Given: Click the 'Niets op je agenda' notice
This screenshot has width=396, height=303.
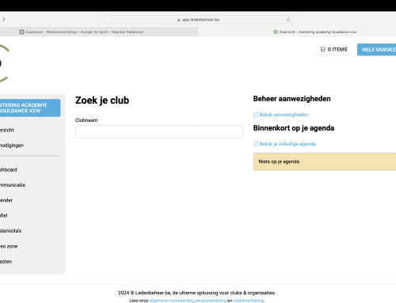Looking at the screenshot, I should [325, 161].
